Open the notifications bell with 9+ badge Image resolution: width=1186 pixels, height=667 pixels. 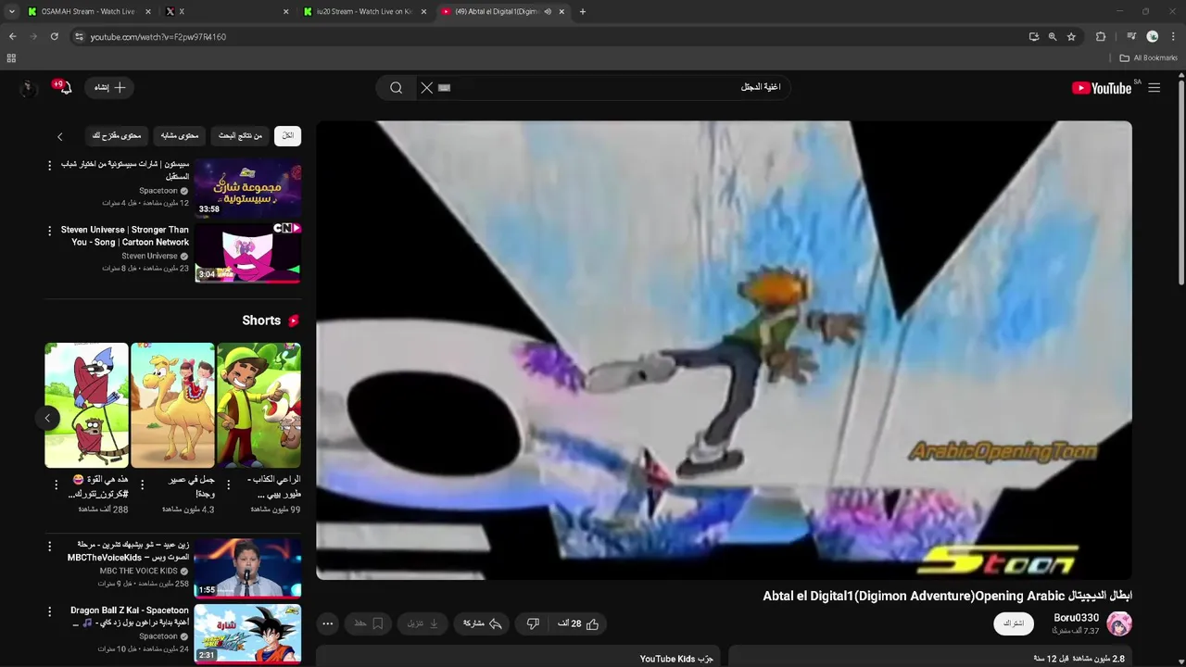[64, 88]
